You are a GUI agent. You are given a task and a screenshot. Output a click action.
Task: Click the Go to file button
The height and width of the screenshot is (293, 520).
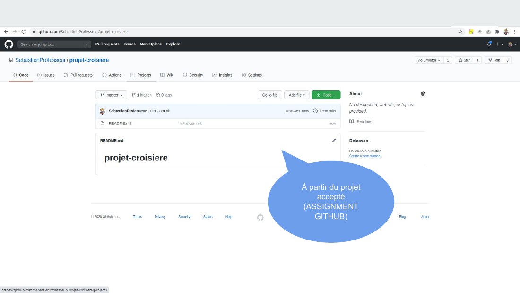pos(269,95)
